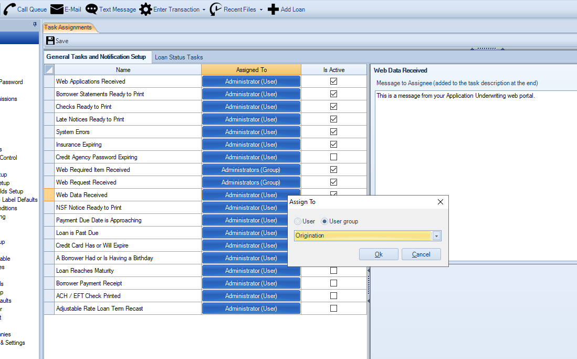
Task: Enable Is Active for Adjustable Rate Loan Term Recast
Action: (334, 309)
